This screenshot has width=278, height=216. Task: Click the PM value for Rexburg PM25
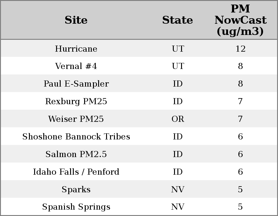click(240, 101)
